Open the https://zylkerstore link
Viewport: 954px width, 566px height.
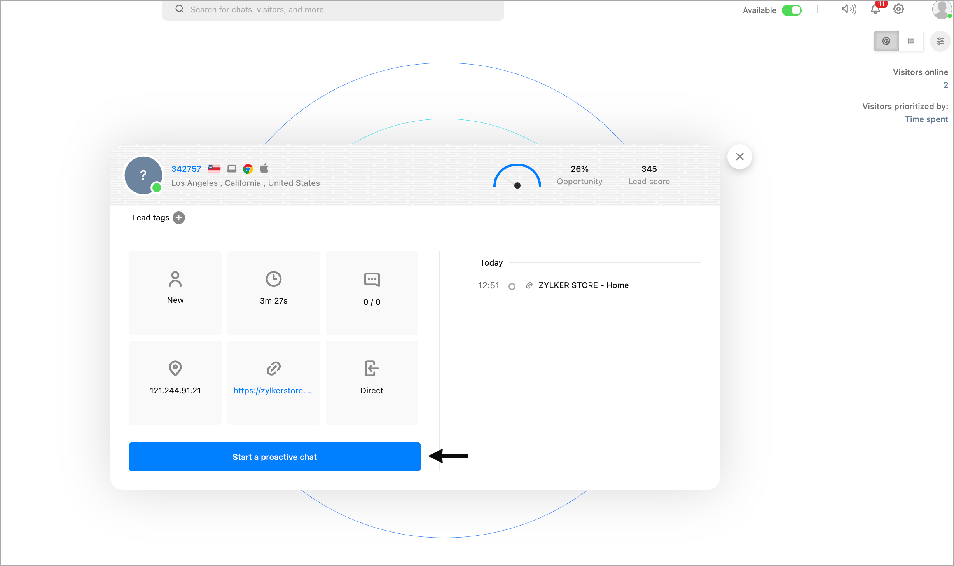click(x=272, y=391)
